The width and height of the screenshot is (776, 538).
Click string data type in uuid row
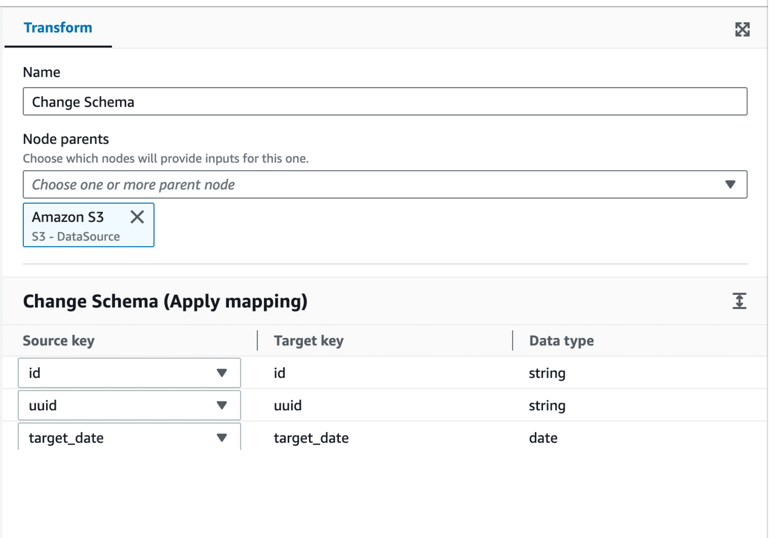[x=547, y=405]
